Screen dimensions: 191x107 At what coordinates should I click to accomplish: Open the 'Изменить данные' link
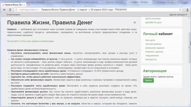[x=154, y=52]
